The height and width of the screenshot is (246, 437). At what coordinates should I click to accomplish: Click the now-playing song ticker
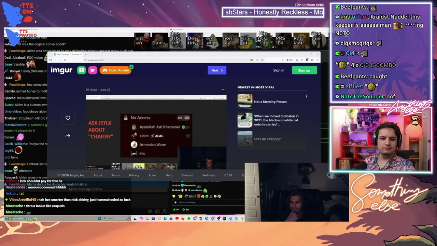[273, 12]
